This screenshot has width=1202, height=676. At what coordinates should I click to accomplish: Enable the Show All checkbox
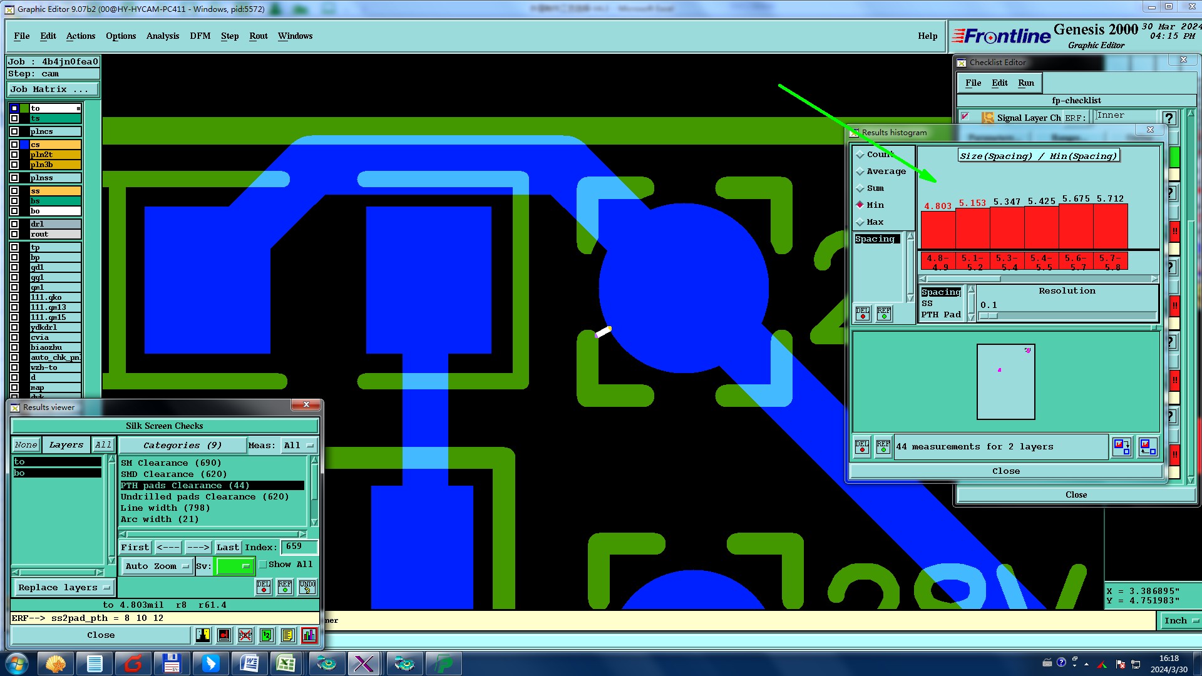264,565
